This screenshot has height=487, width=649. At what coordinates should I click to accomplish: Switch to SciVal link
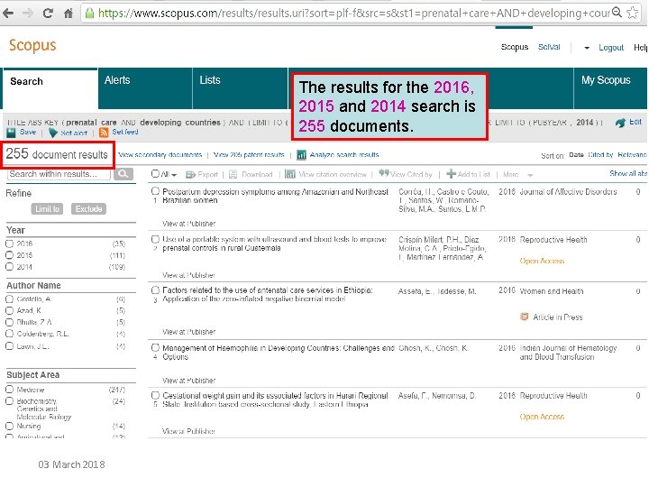[x=549, y=47]
